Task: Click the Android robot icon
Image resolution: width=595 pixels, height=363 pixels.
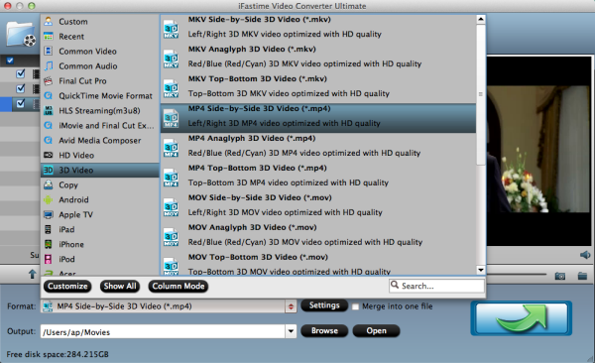Action: [x=49, y=199]
